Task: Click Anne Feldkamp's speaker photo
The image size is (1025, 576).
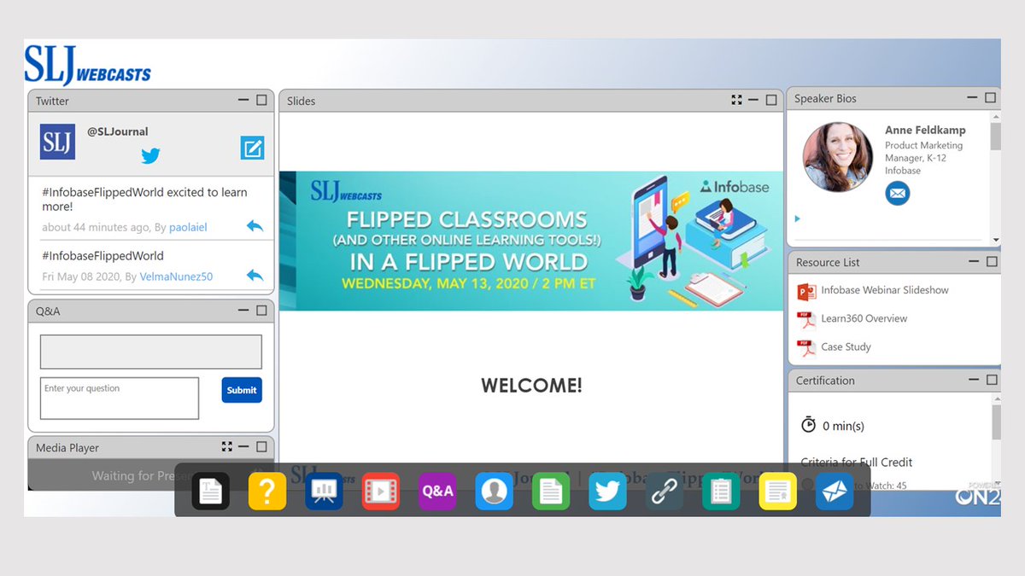Action: (x=837, y=157)
